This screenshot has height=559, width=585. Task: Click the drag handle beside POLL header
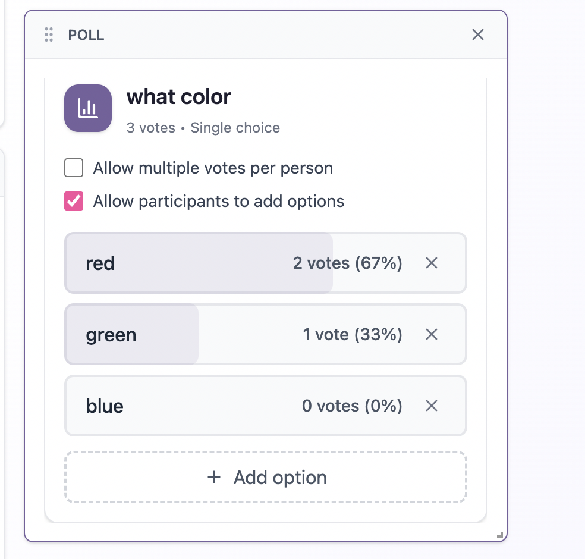[49, 35]
